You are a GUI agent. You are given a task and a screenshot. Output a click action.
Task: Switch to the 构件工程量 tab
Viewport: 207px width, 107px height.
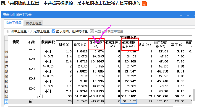14,23
